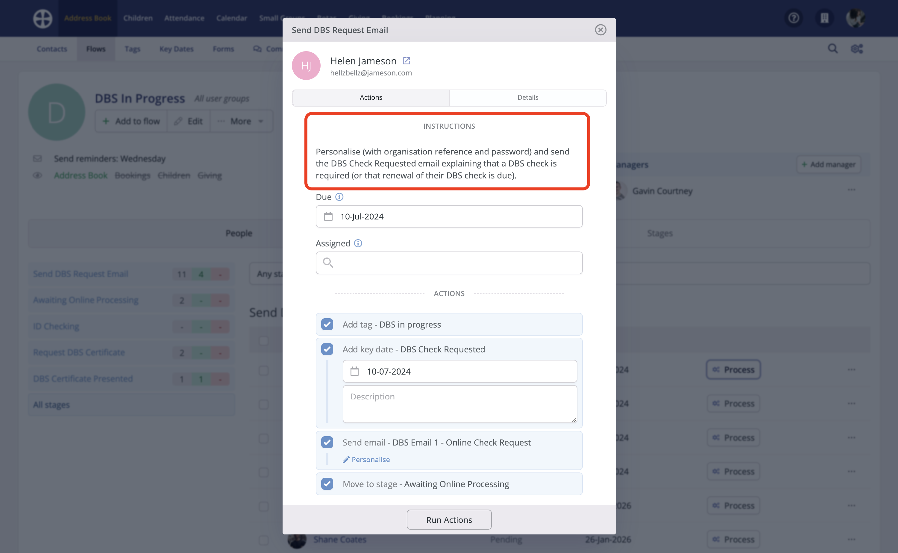Screen dimensions: 898x553
Task: Click the Personalise email link
Action: tap(366, 459)
